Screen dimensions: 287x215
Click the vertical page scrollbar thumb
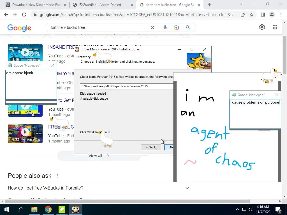pos(285,55)
